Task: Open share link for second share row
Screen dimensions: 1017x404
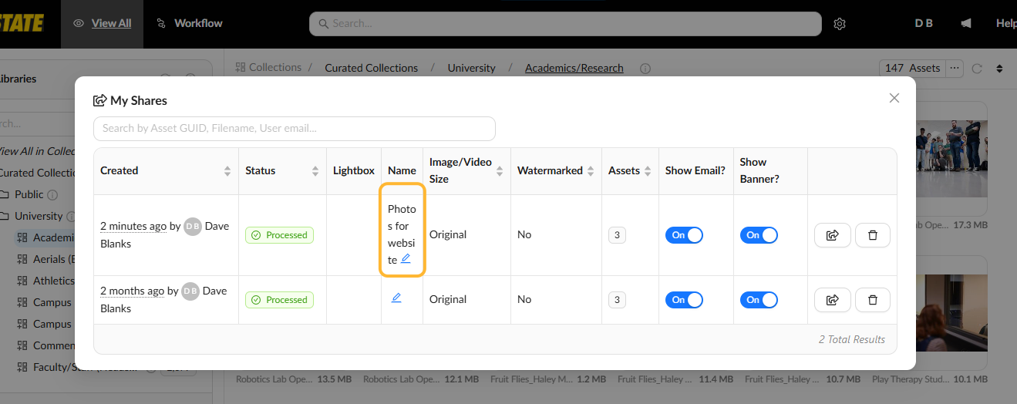Action: point(833,300)
